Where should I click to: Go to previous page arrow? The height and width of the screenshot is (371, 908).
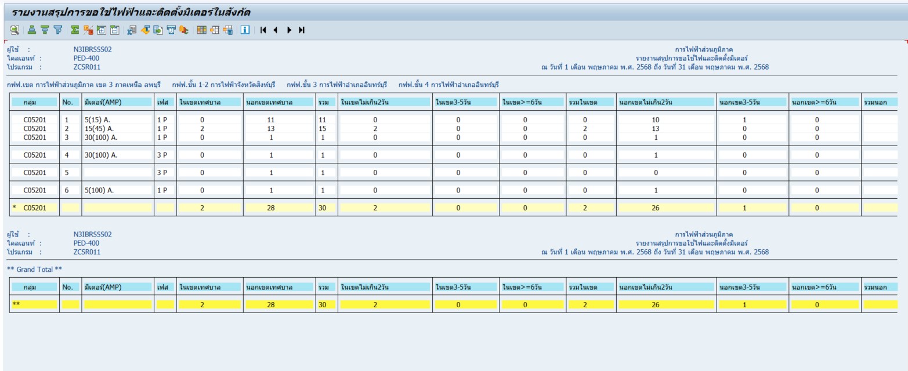click(276, 30)
